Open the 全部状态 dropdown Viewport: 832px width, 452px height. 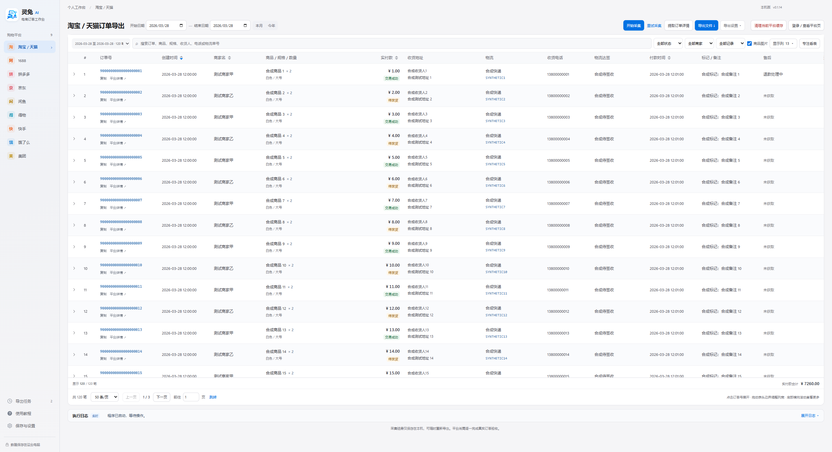coord(668,44)
